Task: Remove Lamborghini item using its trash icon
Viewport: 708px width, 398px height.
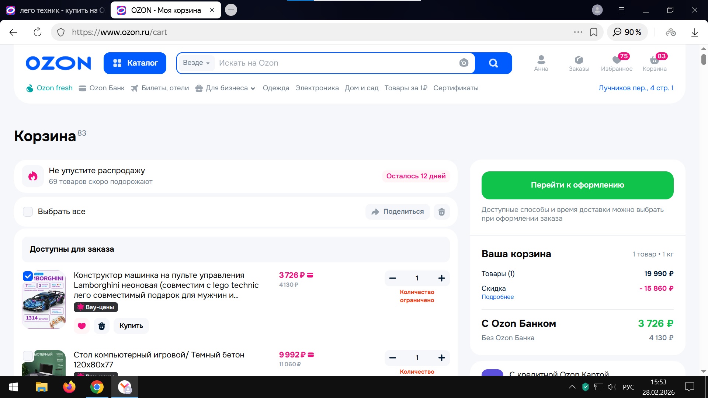Action: click(x=102, y=326)
